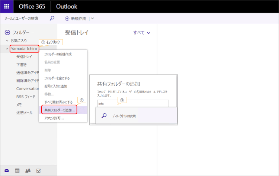Open the 削除済みアイテム folder
The height and width of the screenshot is (176, 279).
pos(28,81)
